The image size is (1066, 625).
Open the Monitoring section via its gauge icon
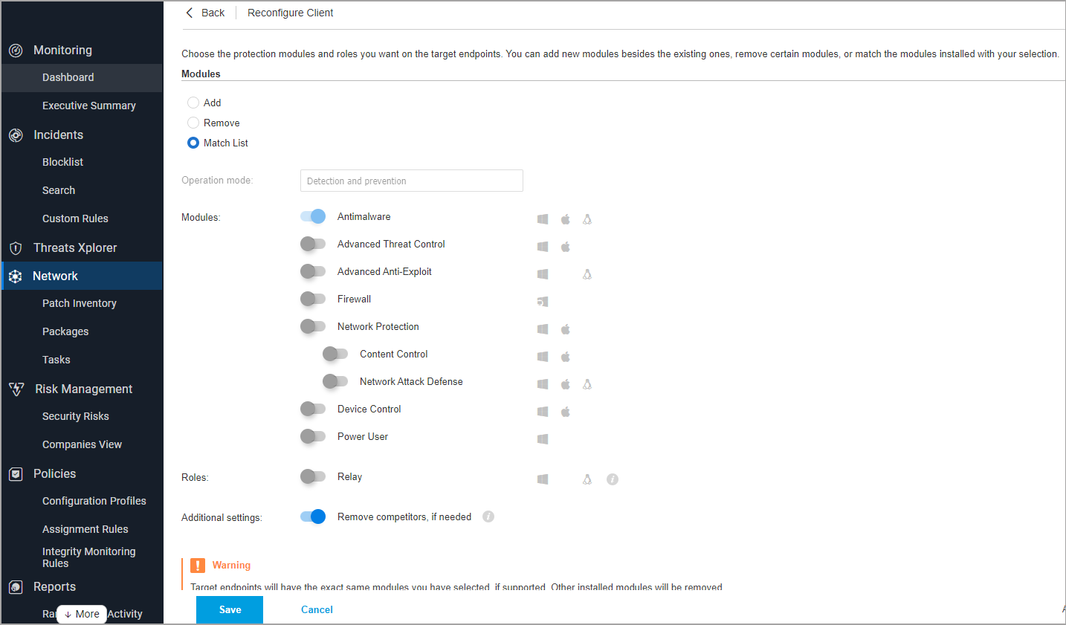16,50
